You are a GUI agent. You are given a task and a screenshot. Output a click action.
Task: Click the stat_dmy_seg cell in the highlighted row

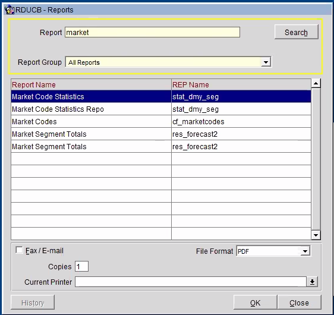pyautogui.click(x=241, y=97)
